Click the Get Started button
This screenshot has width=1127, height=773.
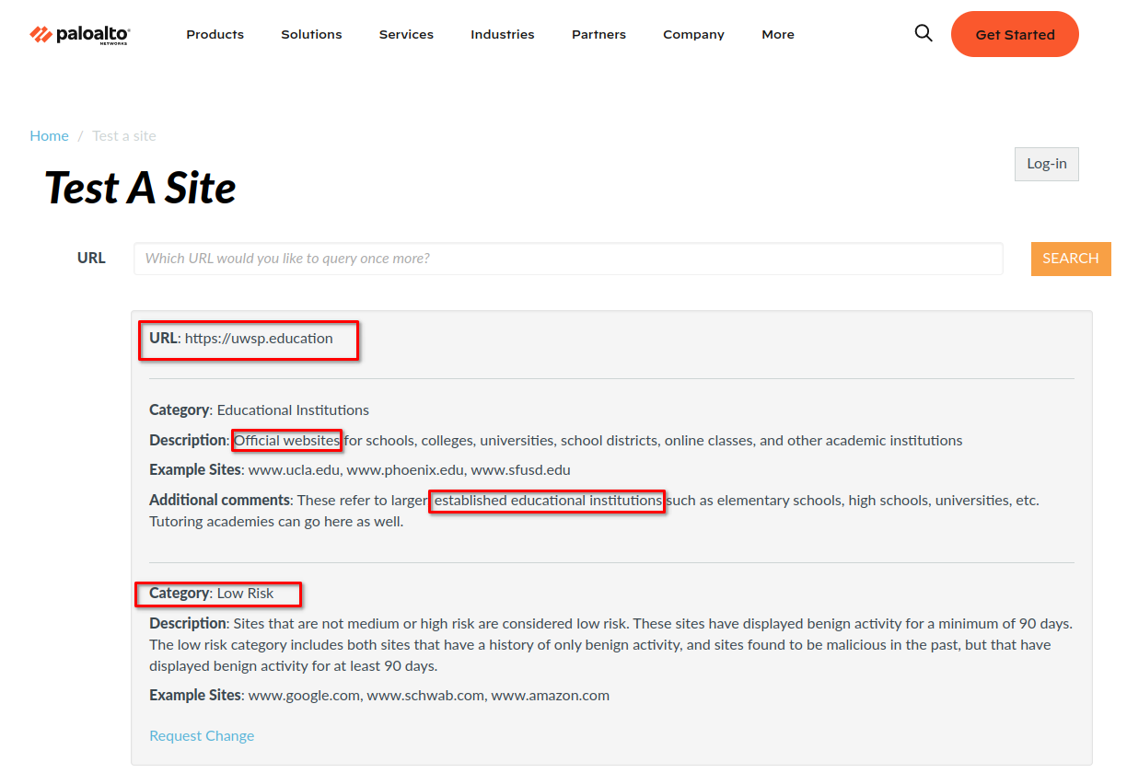click(x=1015, y=34)
